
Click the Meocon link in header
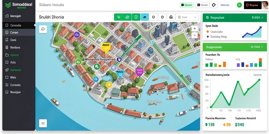(x=225, y=5)
